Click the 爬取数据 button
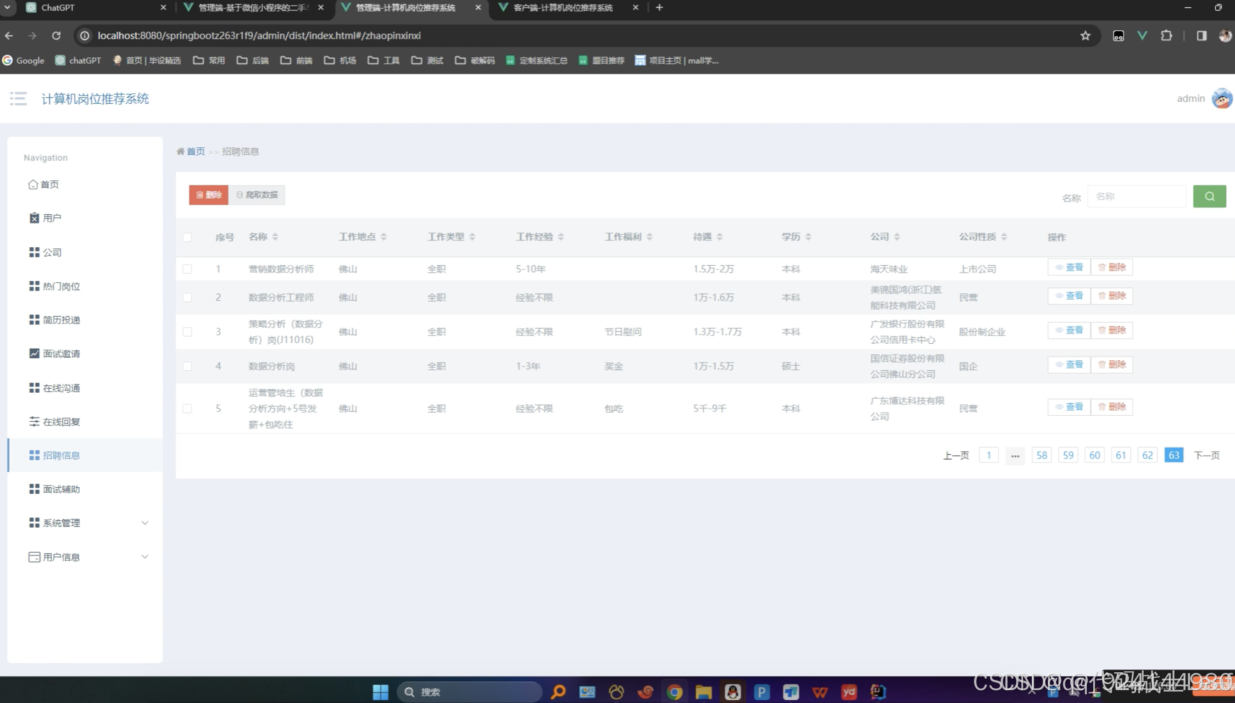Viewport: 1235px width, 703px height. 257,195
